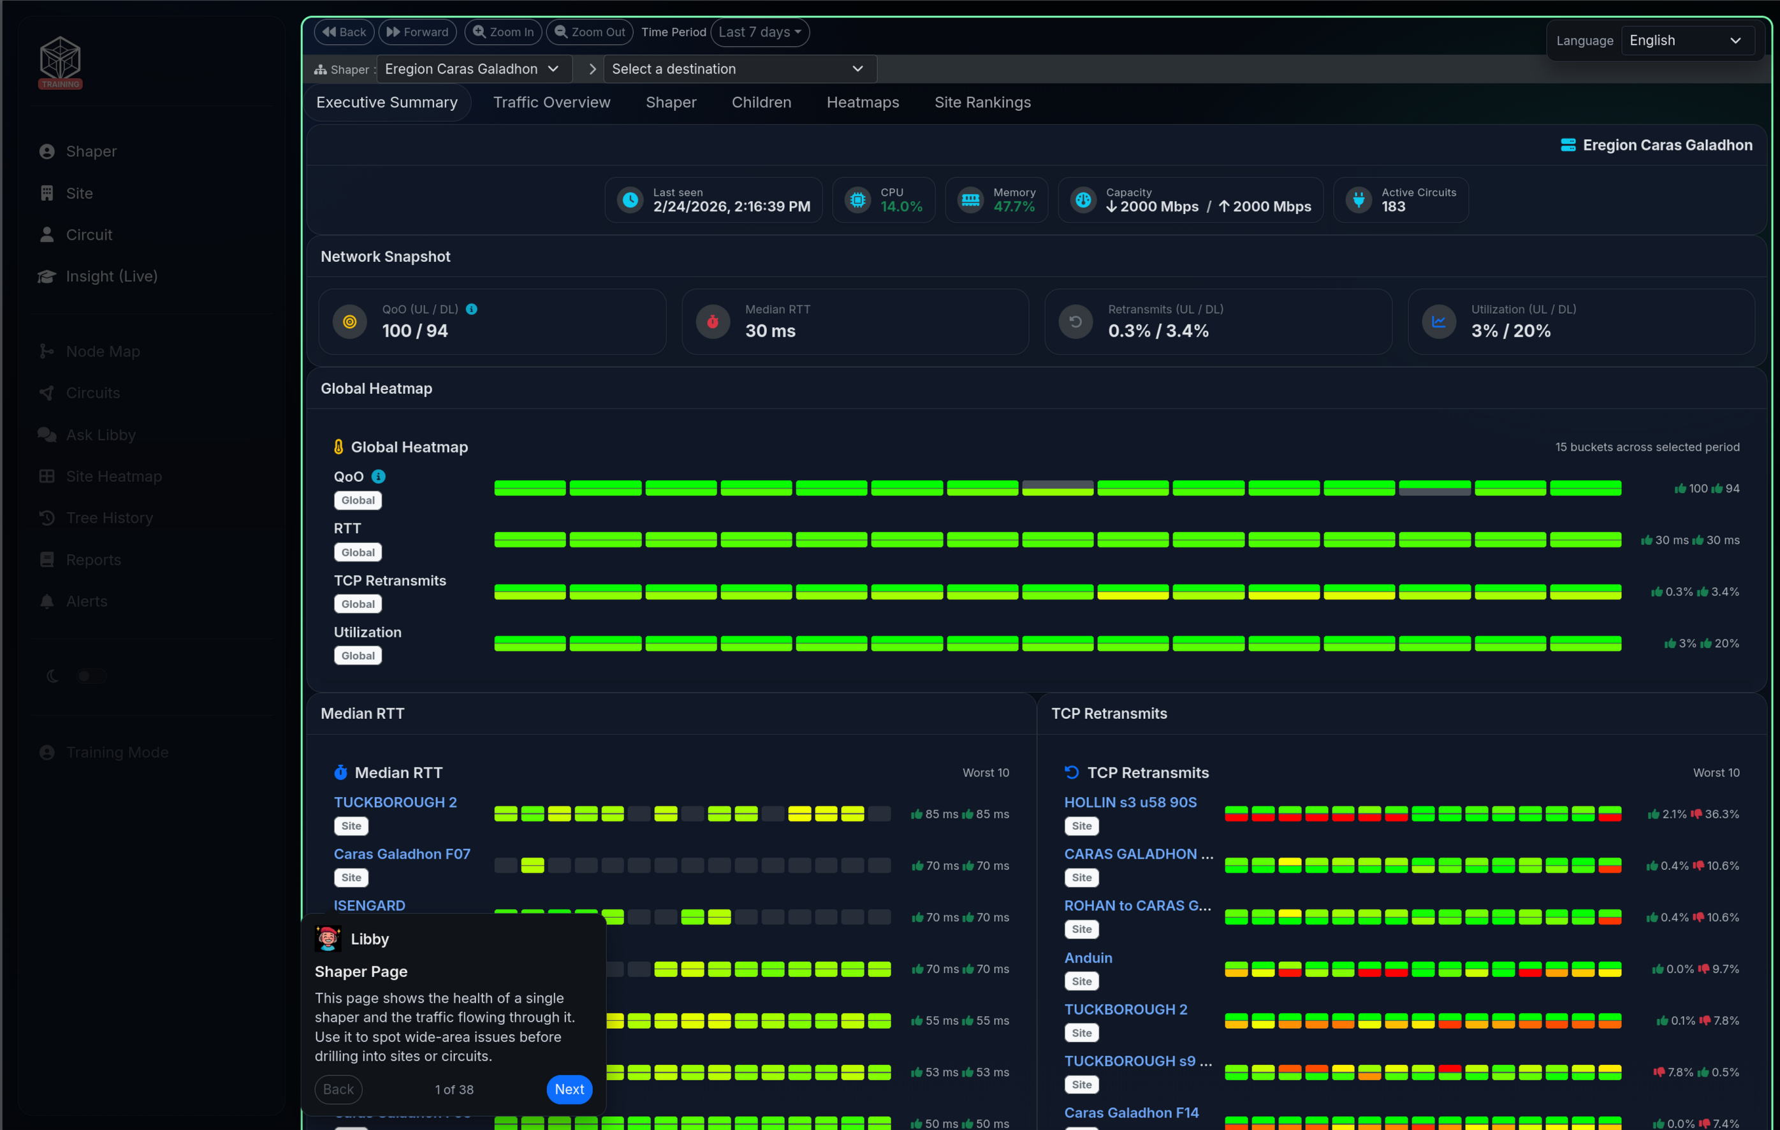The height and width of the screenshot is (1130, 1780).
Task: Open the TUCKBOROUGH 2 site link under Median RTT
Action: (395, 802)
